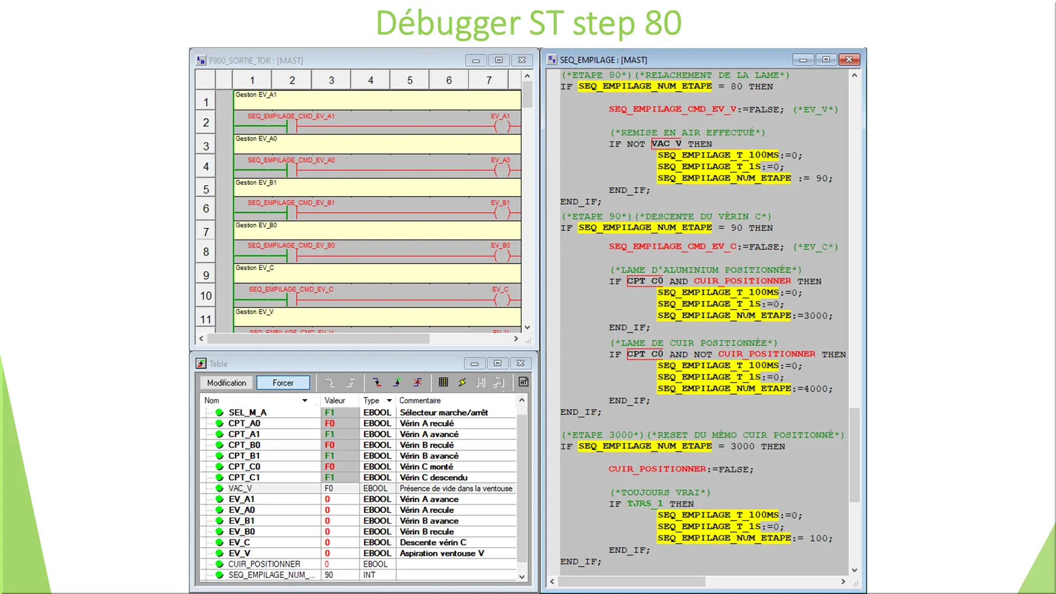The width and height of the screenshot is (1056, 594).
Task: Click the LD icon of F900_SORTIE_TOR window
Action: tap(200, 60)
